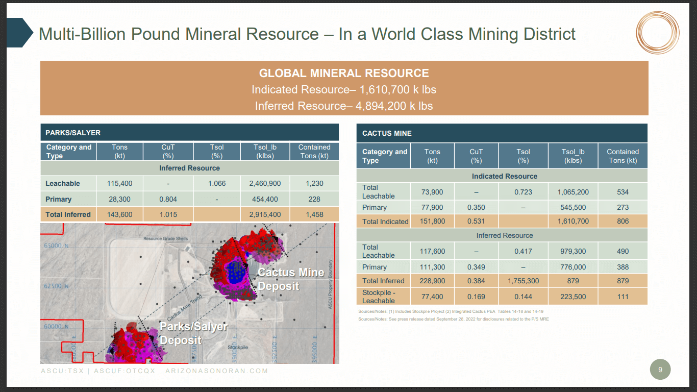Click the 'Total Indicated' row label

click(385, 222)
